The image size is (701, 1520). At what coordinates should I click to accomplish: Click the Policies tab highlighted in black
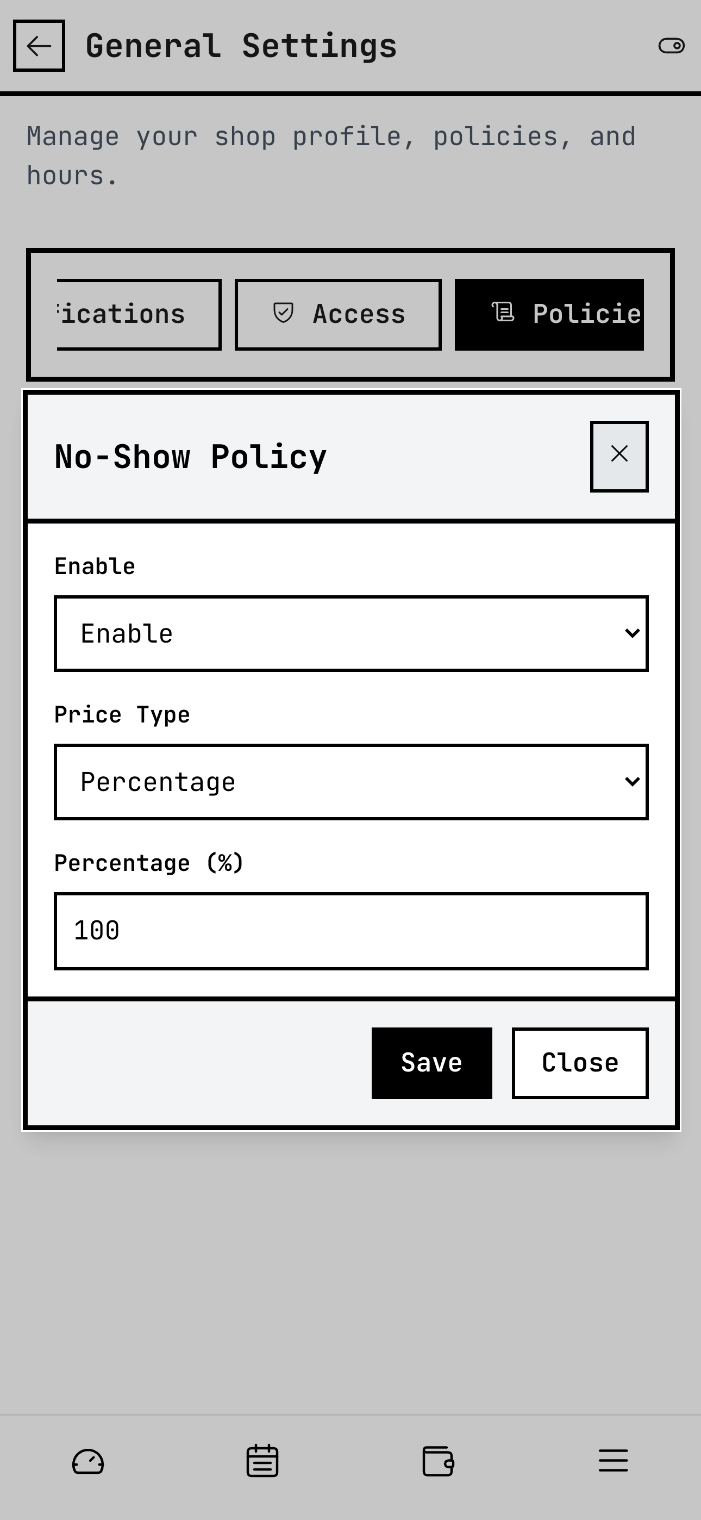coord(549,313)
